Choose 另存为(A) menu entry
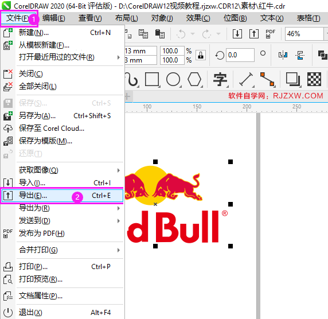328x319 pixels. (63, 116)
